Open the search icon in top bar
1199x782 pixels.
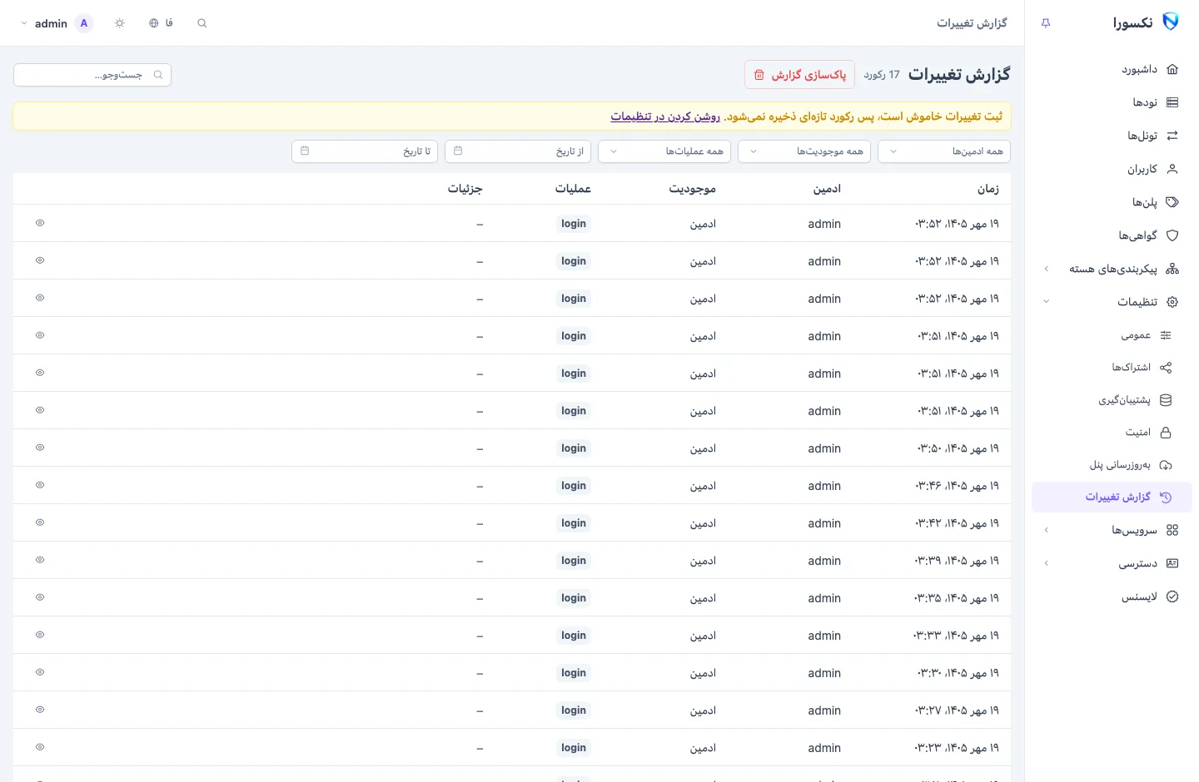[x=201, y=23]
